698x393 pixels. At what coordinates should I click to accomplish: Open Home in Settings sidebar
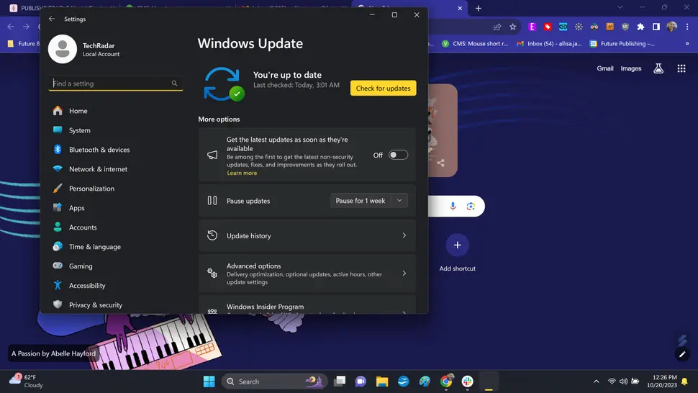pos(78,111)
